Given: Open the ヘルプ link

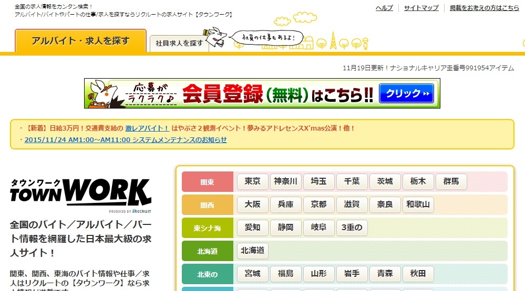Looking at the screenshot, I should [384, 8].
